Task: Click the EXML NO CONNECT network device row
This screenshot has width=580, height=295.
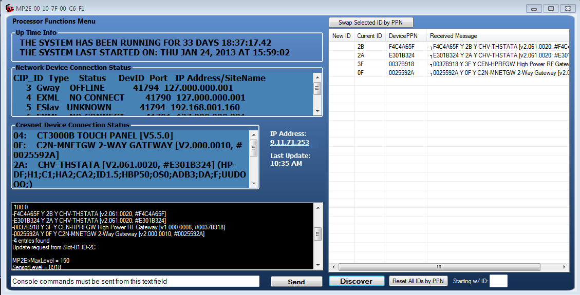Action: (136, 98)
